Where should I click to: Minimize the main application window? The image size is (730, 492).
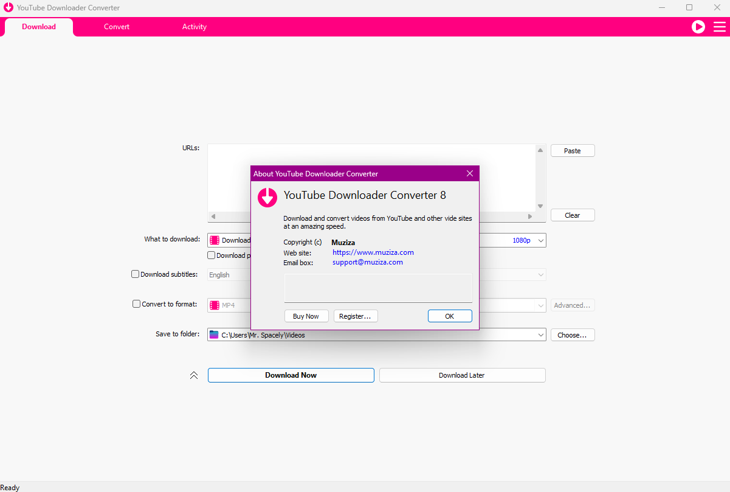click(662, 8)
